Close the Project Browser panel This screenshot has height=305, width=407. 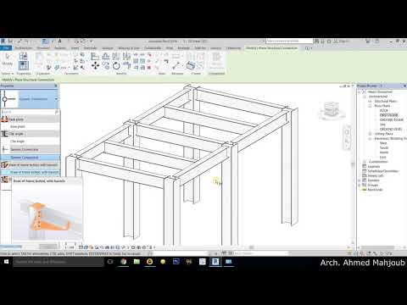tap(404, 86)
